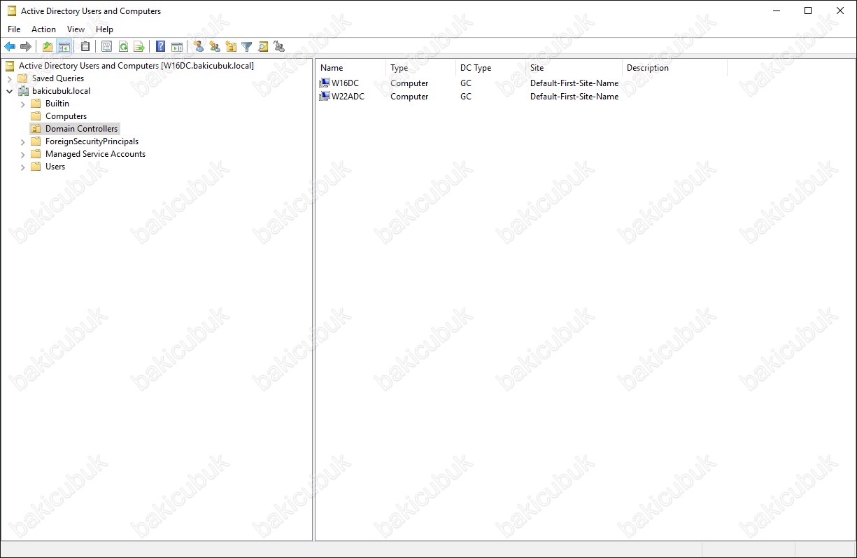Expand the Users container
Screen dimensions: 857x558
[23, 167]
